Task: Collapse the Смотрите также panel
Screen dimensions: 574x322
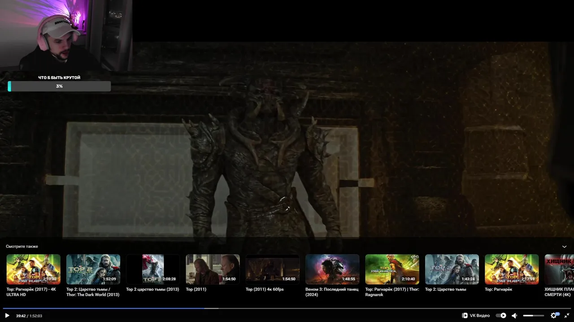Action: coord(565,246)
